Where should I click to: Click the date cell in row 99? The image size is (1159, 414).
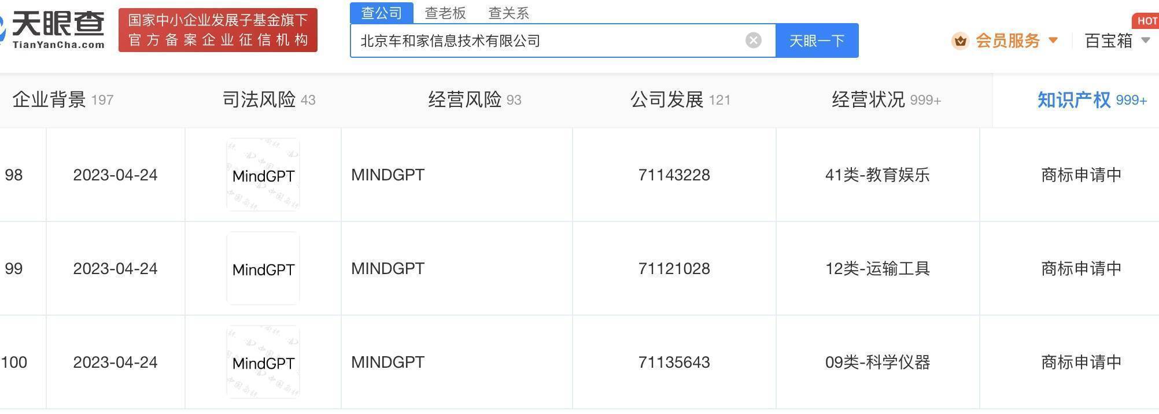[x=115, y=269]
